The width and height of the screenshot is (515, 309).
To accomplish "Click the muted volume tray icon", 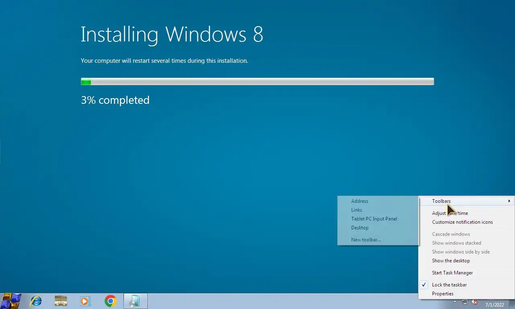I will click(474, 302).
